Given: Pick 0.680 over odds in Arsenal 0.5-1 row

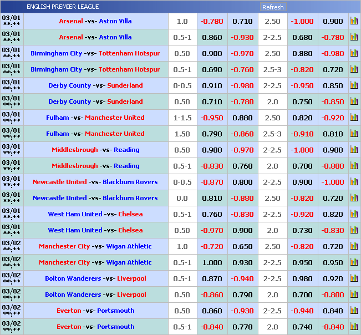Looking at the screenshot, I should pyautogui.click(x=303, y=38).
